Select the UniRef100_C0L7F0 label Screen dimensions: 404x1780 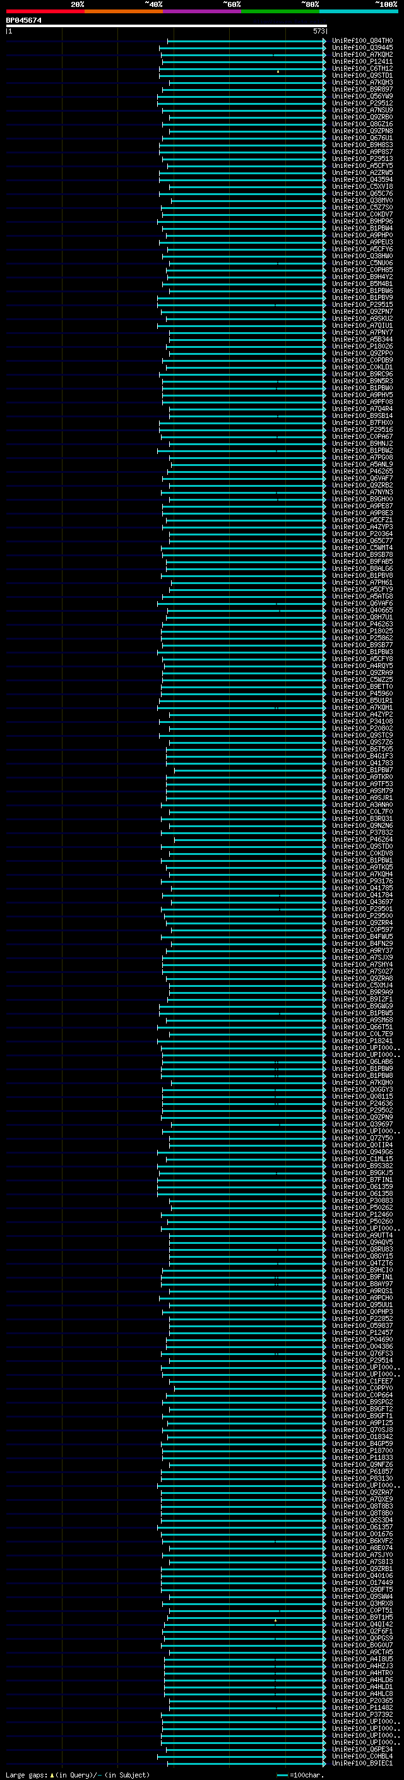(362, 812)
